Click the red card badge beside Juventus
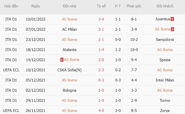Screen dimensions: 185x114 pyautogui.click(x=172, y=19)
